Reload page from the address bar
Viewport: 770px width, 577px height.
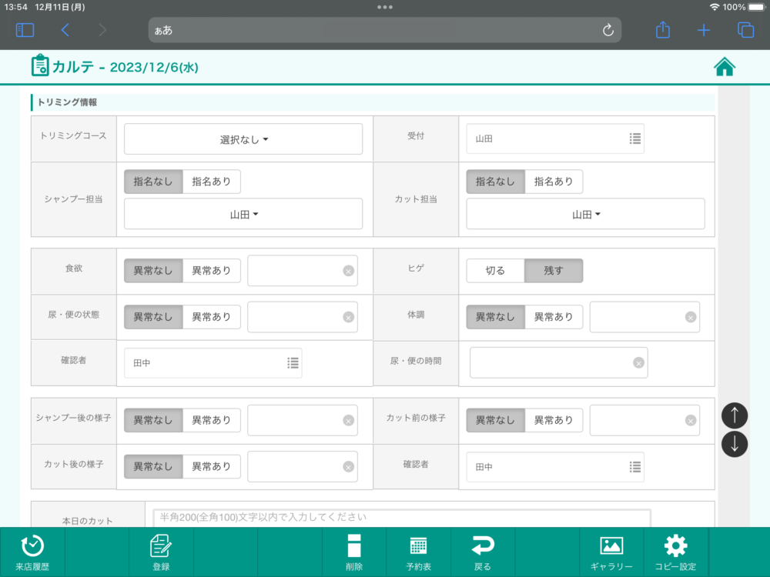click(608, 30)
